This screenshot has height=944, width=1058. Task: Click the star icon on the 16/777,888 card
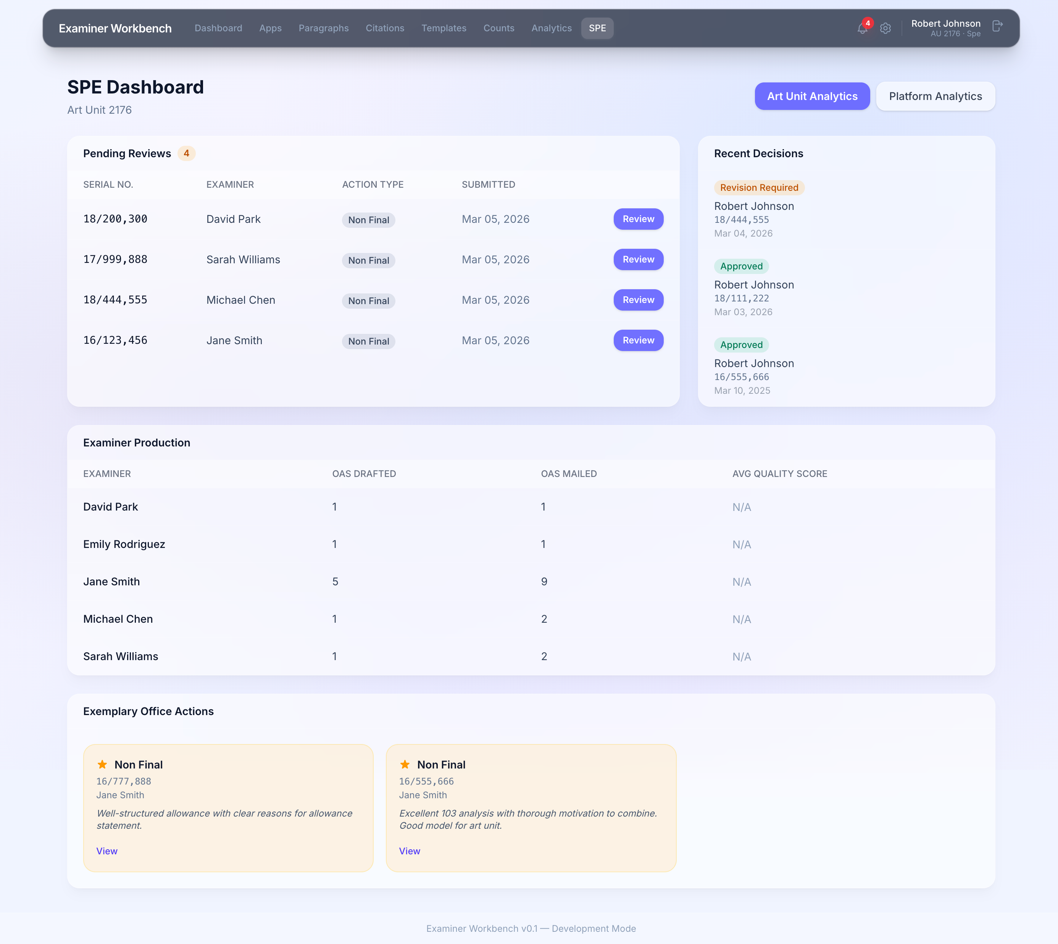(102, 765)
